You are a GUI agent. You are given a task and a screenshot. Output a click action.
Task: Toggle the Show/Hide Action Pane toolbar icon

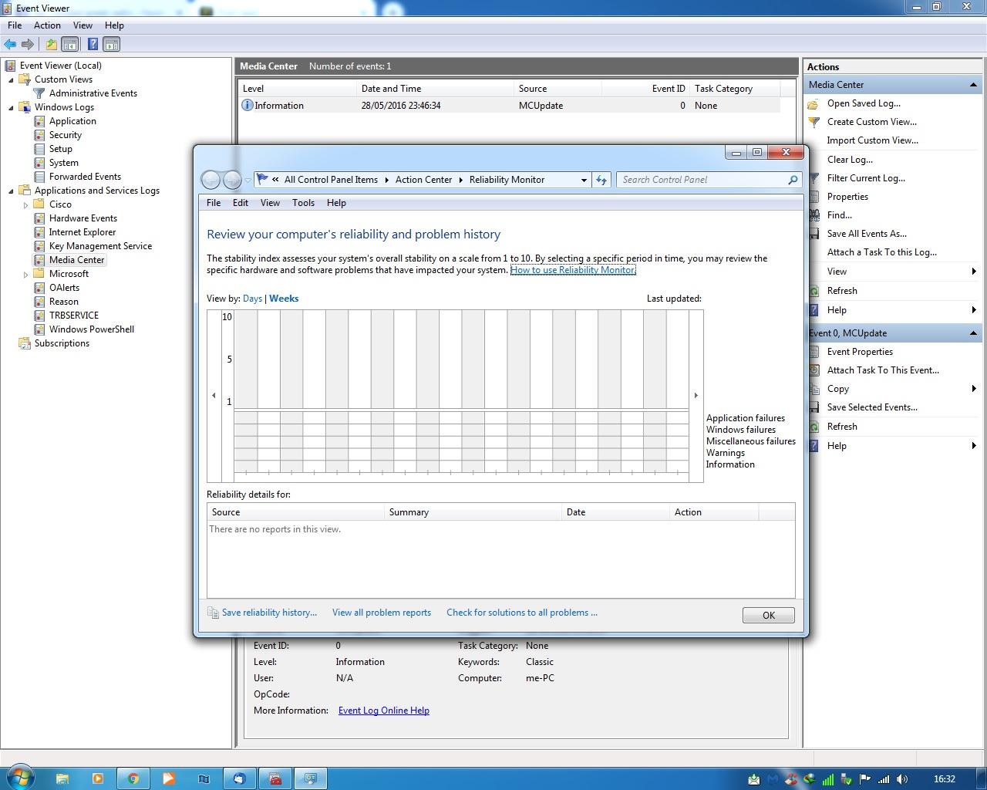coord(112,45)
